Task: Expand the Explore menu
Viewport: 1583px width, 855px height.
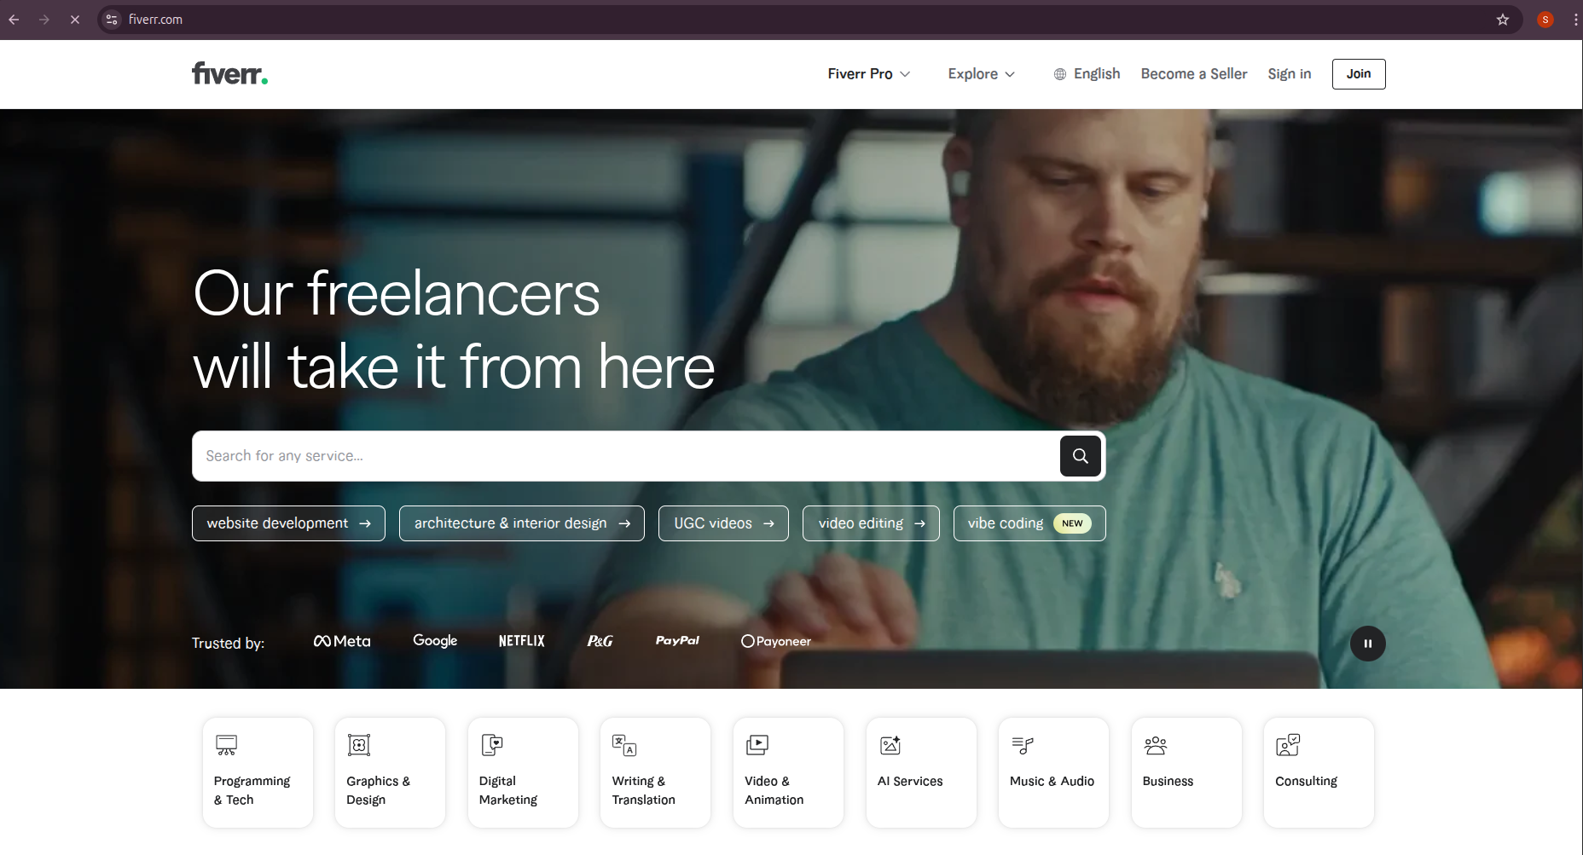Action: pyautogui.click(x=981, y=74)
